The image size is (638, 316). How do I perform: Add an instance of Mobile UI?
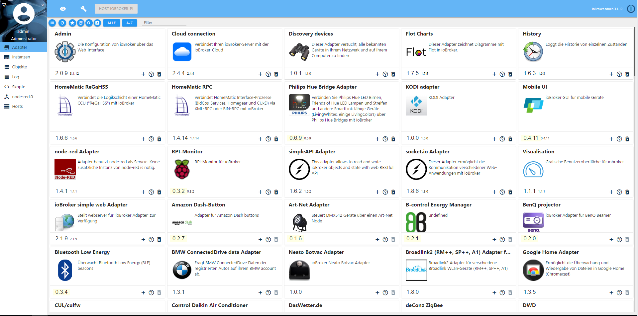pyautogui.click(x=611, y=139)
